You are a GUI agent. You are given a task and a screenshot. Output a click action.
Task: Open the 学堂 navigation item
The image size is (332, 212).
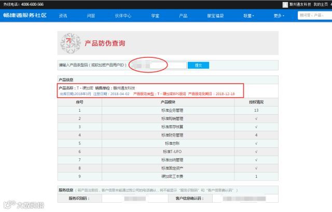tap(155, 16)
